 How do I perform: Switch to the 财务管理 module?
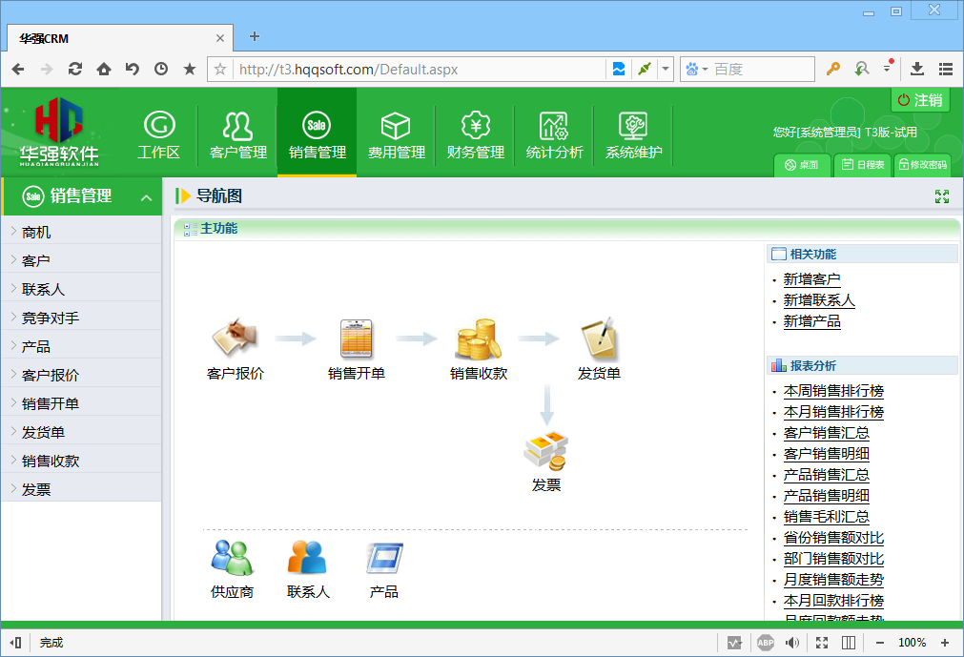click(475, 135)
